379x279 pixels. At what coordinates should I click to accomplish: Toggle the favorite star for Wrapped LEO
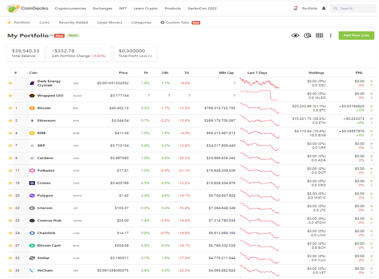(10, 95)
